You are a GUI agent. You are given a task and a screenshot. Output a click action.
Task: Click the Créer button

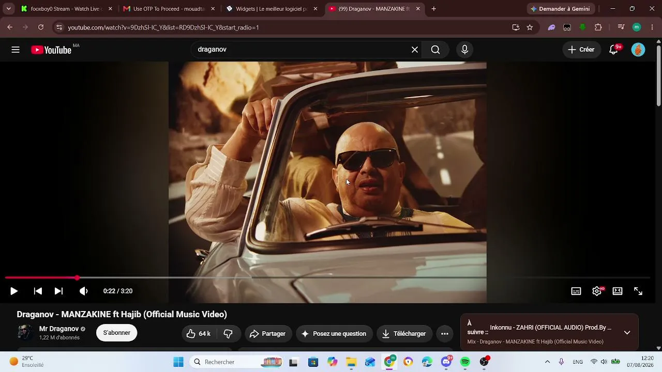(581, 50)
